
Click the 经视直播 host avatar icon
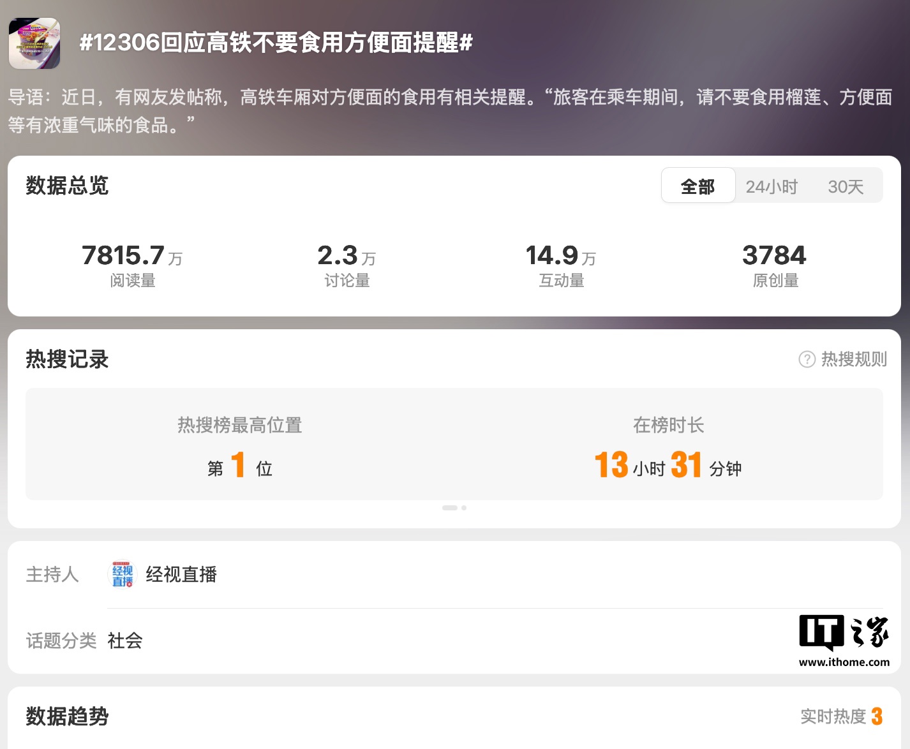(x=123, y=574)
